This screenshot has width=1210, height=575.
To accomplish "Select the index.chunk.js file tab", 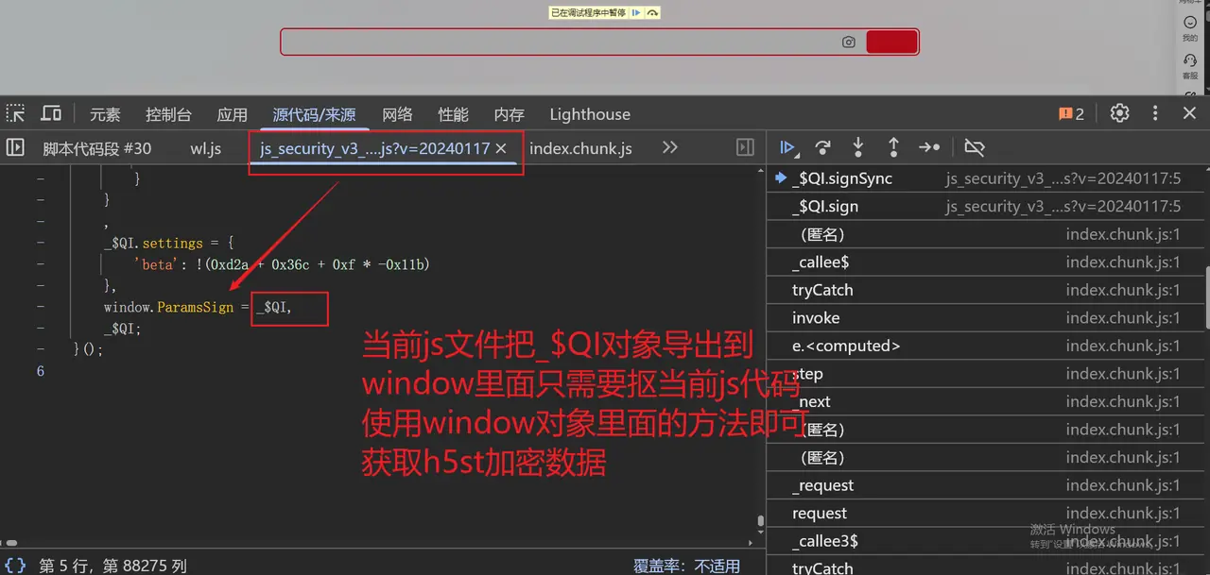I will (x=580, y=148).
